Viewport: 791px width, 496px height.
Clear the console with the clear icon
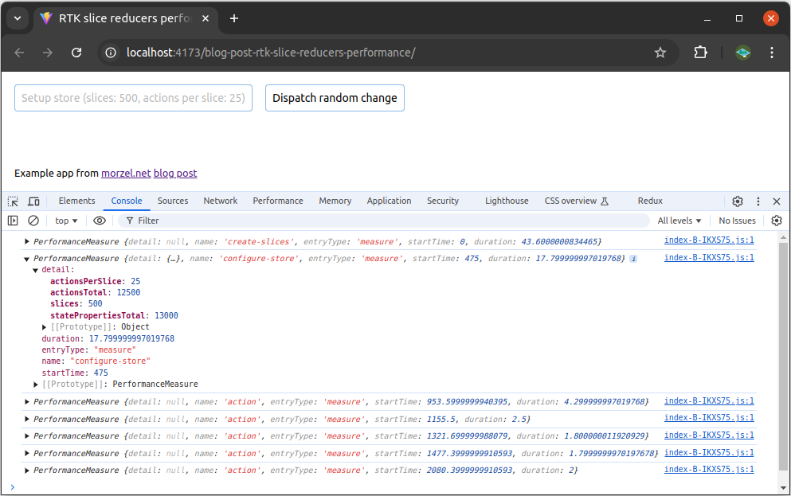click(x=33, y=221)
